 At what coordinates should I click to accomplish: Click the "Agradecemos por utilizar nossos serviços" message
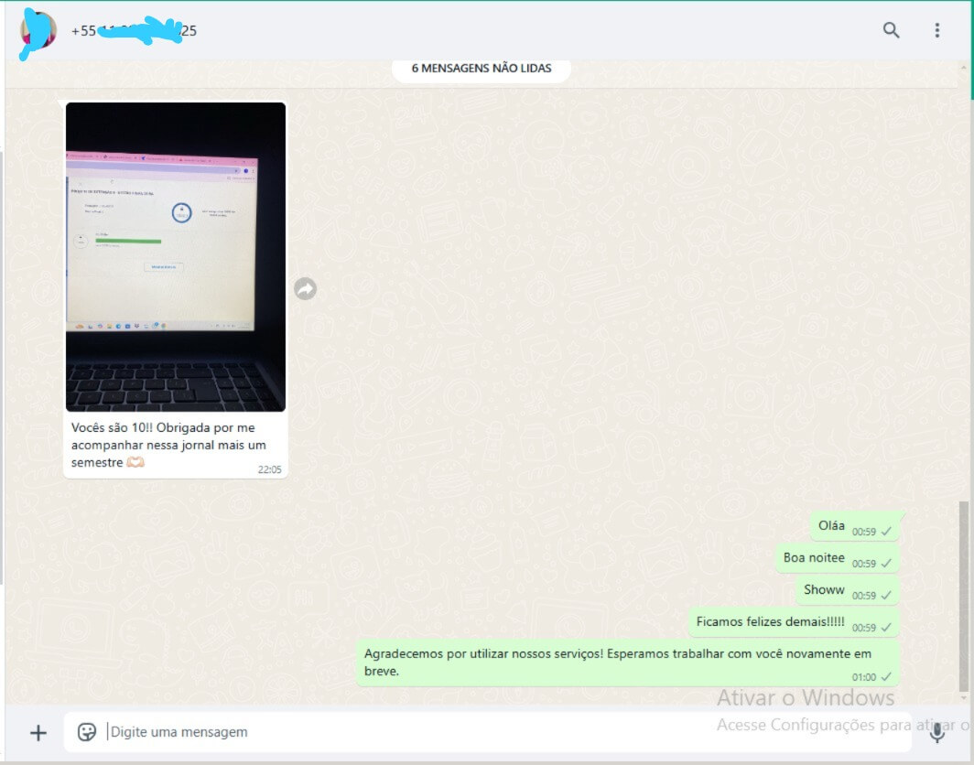click(618, 663)
